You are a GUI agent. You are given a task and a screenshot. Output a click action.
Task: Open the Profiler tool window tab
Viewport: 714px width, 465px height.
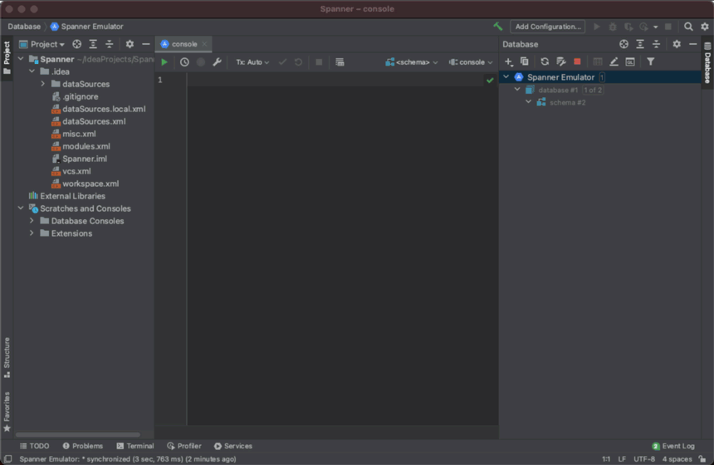184,446
